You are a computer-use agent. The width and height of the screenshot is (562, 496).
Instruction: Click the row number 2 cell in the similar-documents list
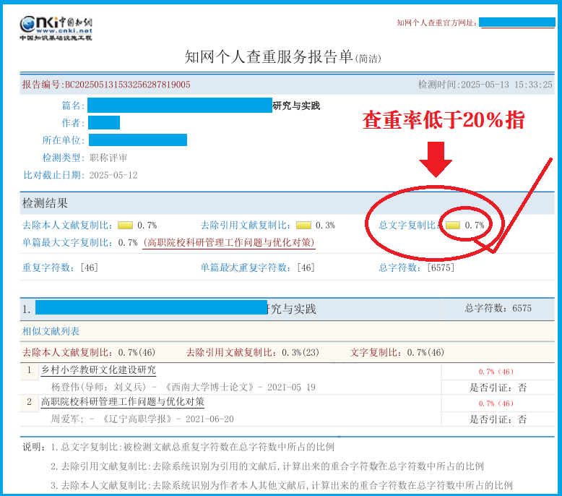tap(29, 402)
